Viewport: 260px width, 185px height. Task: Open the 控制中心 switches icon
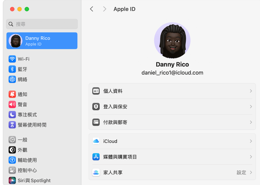(x=12, y=170)
